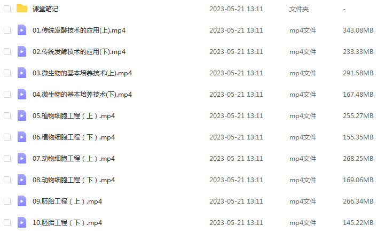Viewport: 377px width, 233px height.
Task: Open the file name 04.微生物的基本培养技术(下).mp4
Action: [x=82, y=95]
